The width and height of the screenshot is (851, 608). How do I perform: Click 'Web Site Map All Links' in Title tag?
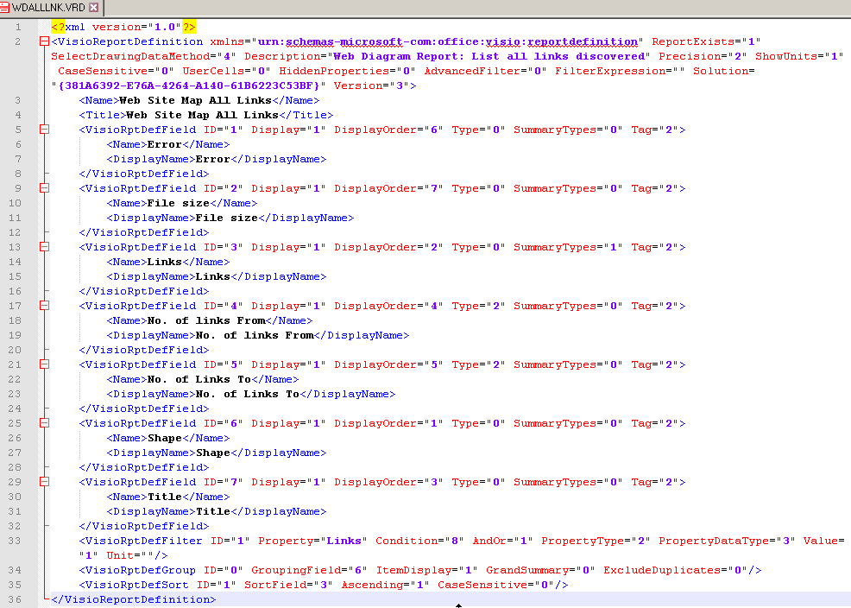tap(202, 115)
